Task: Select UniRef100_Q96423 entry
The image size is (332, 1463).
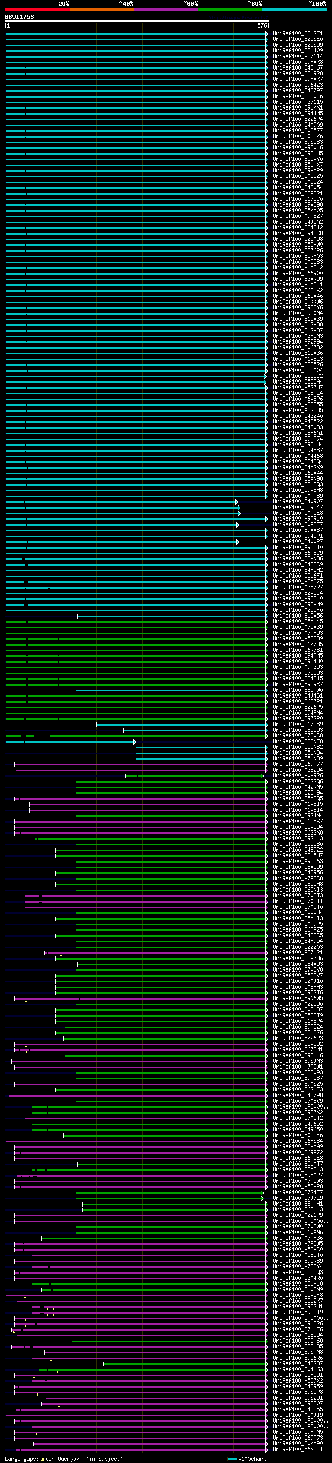Action: coord(297,85)
